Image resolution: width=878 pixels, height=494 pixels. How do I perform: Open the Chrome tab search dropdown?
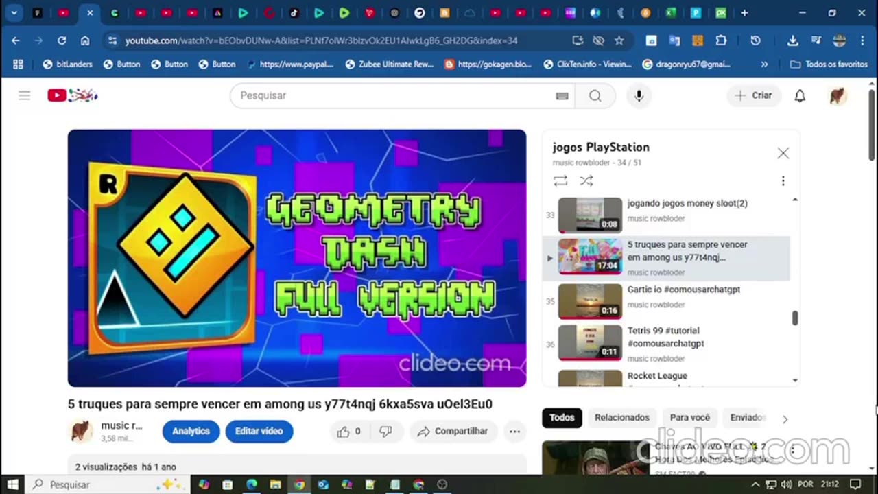click(x=14, y=12)
